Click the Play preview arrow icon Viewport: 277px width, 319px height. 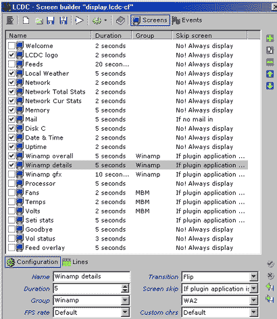(x=79, y=20)
